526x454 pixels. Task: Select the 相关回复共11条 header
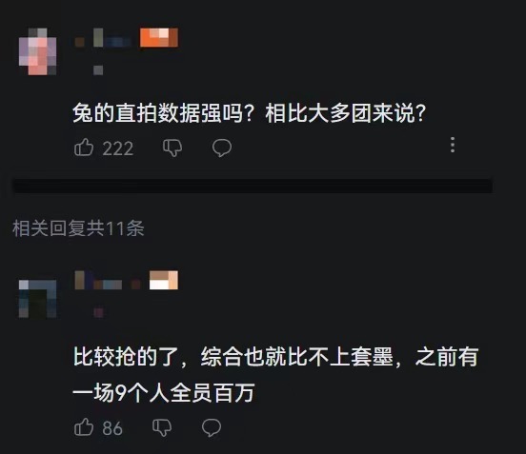(x=78, y=228)
